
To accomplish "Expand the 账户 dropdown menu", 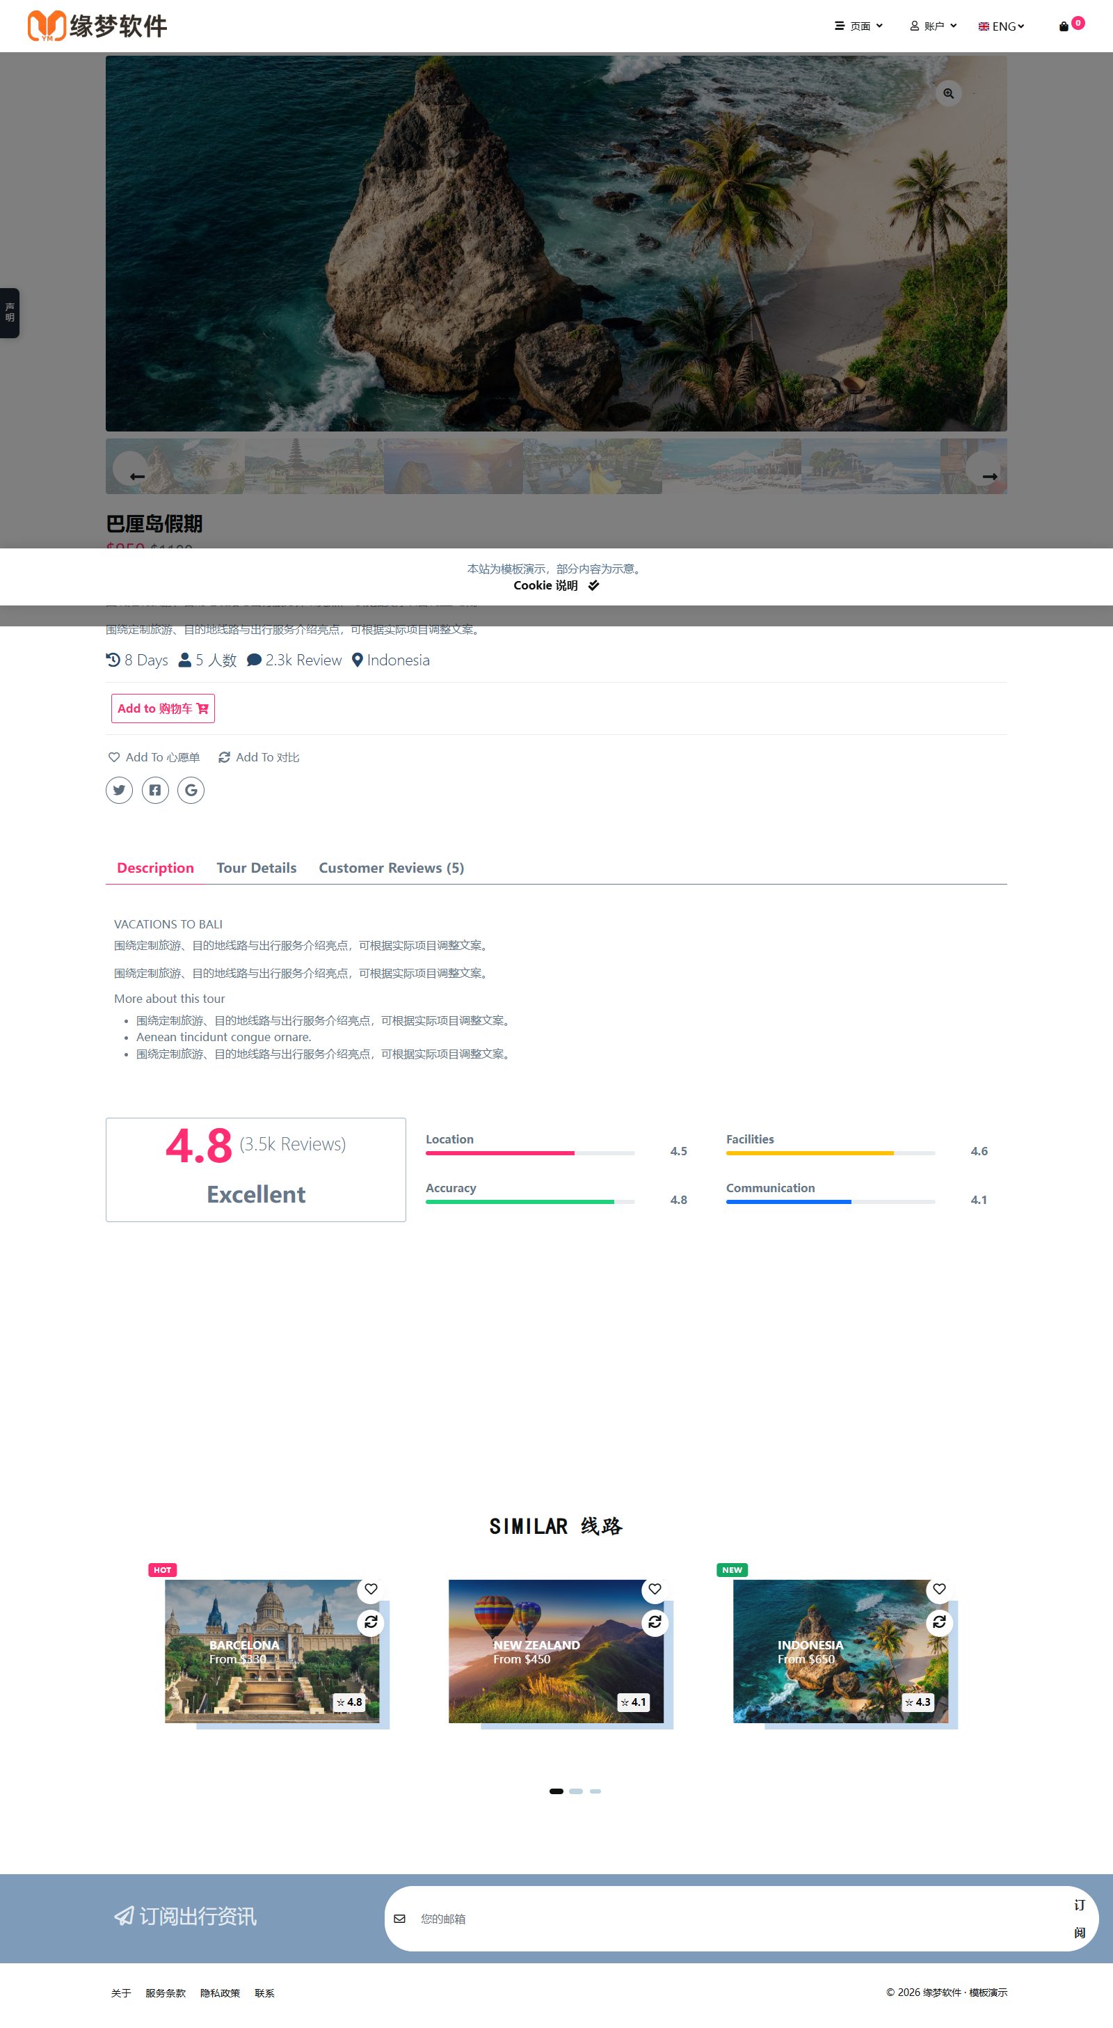I will [934, 26].
